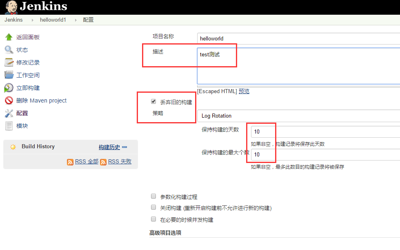Click the clock build icon beside 立即构建

click(x=9, y=87)
